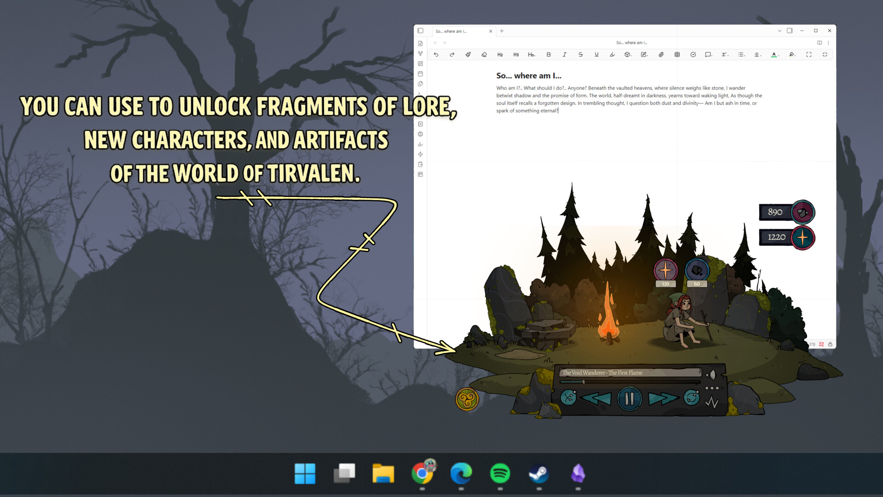Open a new tab with plus button
The width and height of the screenshot is (883, 497).
click(x=502, y=31)
